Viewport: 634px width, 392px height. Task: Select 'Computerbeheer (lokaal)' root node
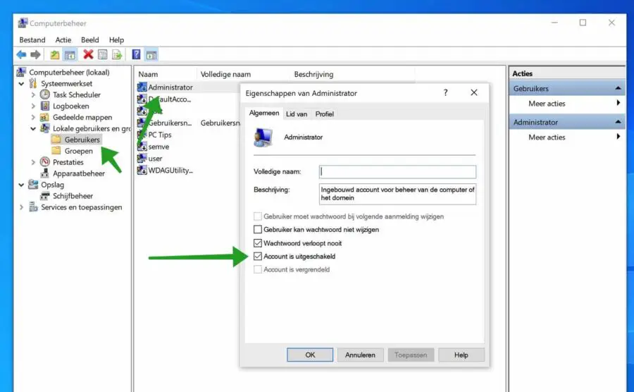coord(69,73)
